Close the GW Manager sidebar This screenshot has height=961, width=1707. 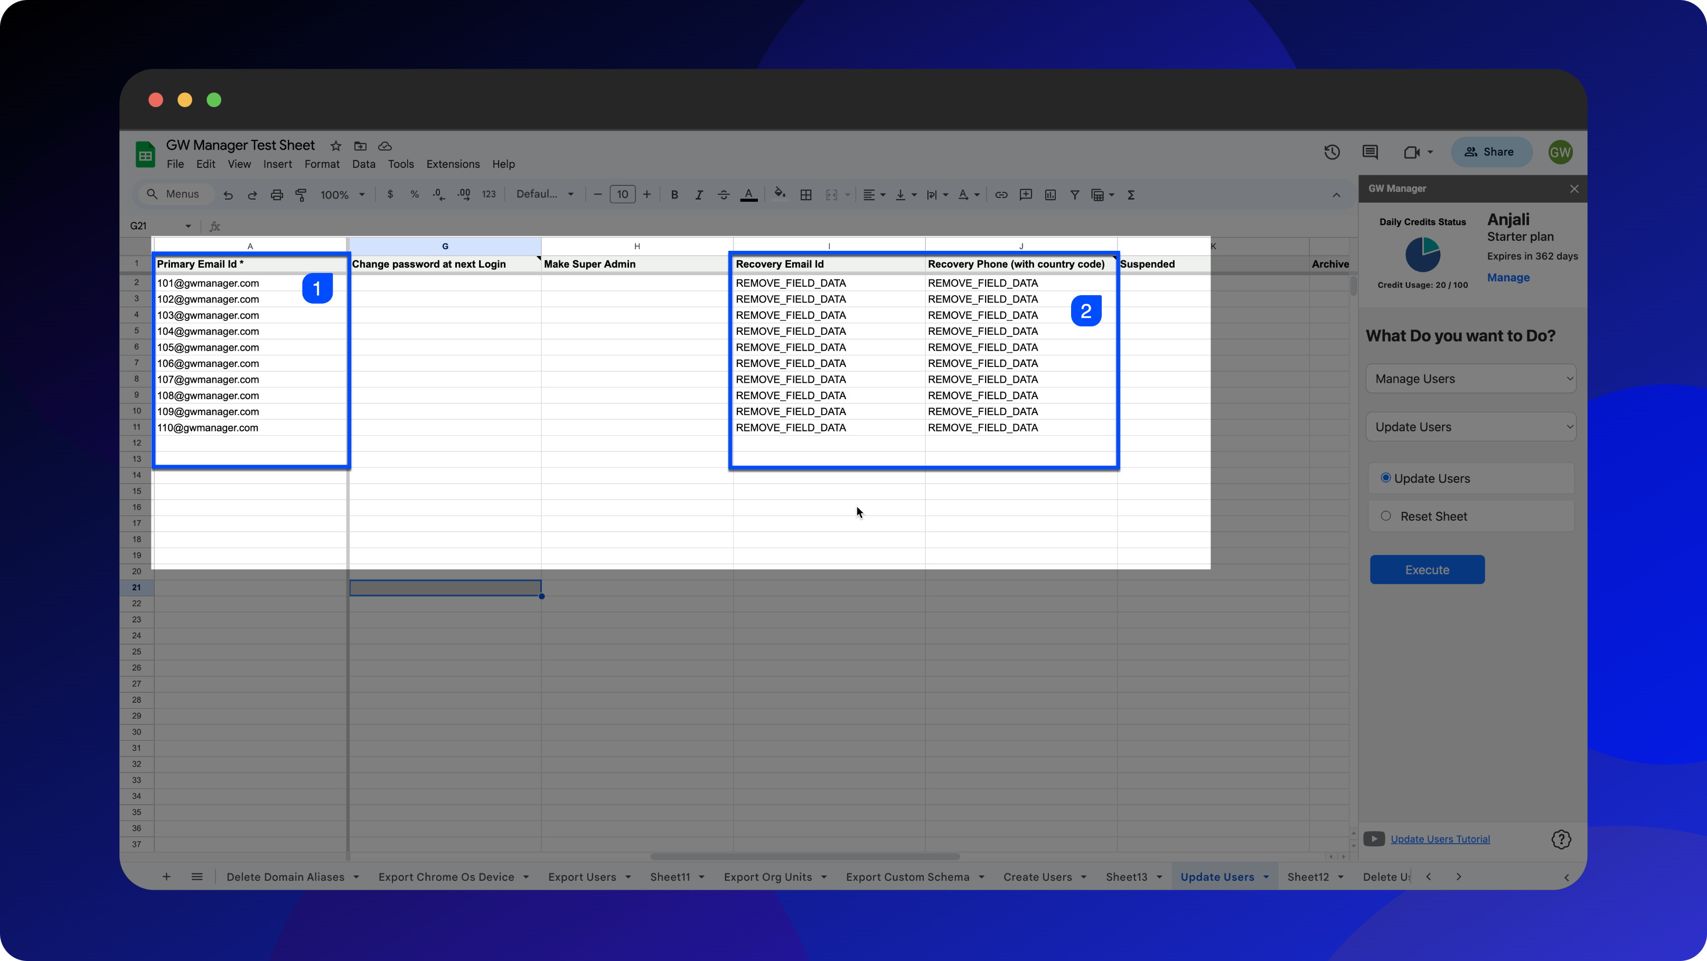pos(1574,189)
